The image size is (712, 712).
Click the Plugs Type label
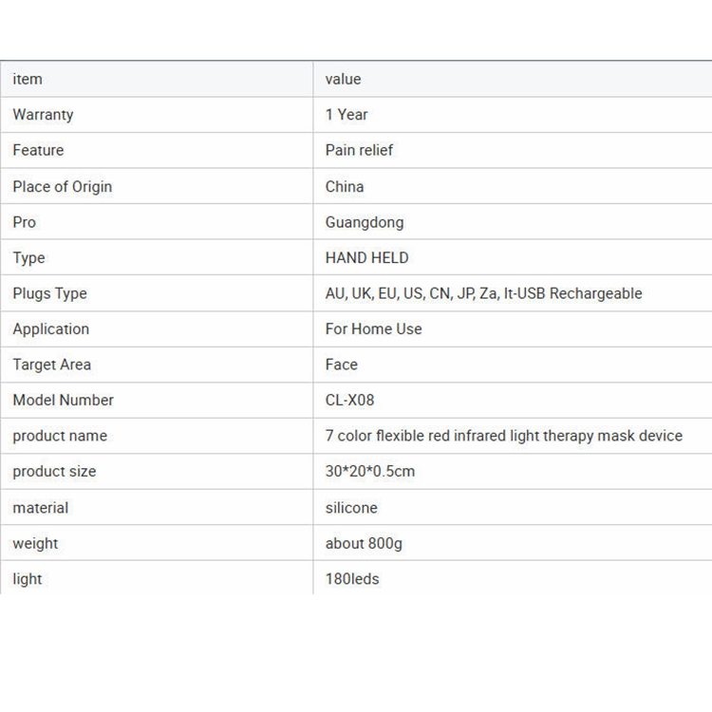coord(49,293)
